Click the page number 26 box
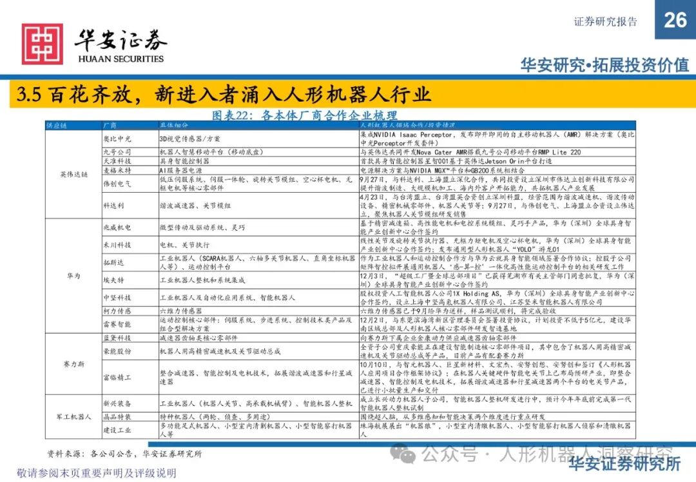Screen dimensions: 696x482 675,19
